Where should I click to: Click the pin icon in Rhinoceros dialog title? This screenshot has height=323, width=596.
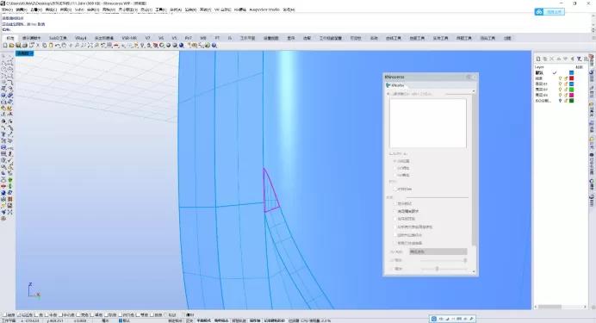tap(469, 78)
